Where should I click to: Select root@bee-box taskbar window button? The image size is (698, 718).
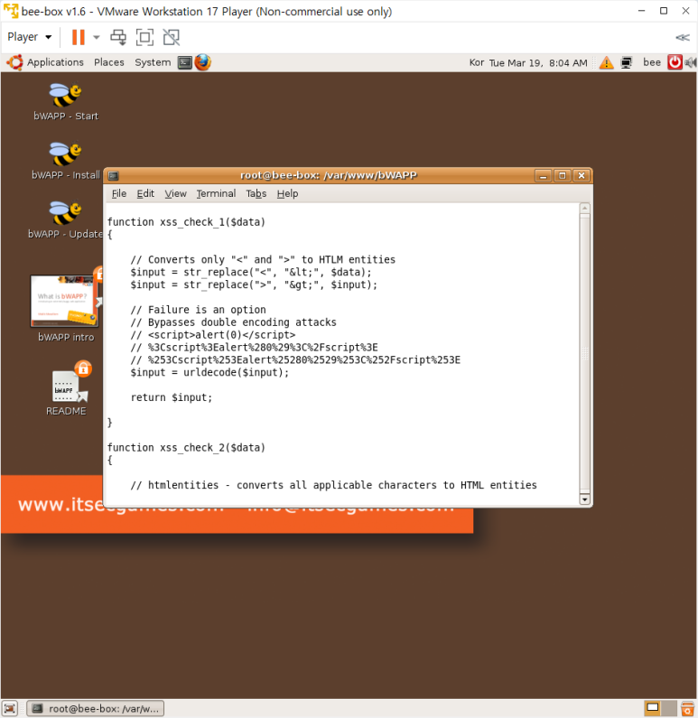96,709
